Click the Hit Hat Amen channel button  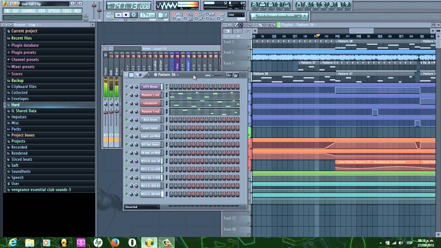151,145
